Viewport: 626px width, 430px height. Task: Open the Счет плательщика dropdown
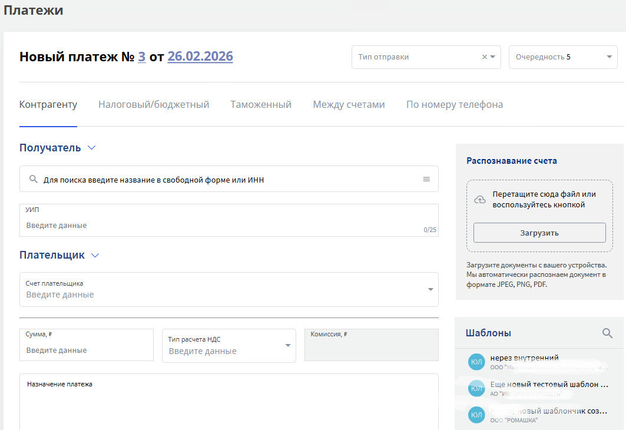click(430, 289)
